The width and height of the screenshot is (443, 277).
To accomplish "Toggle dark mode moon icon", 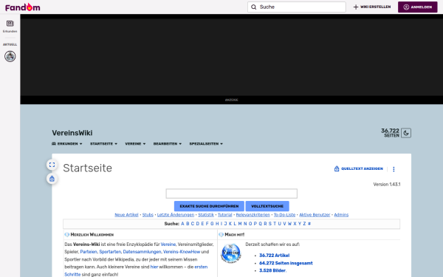I will point(406,133).
